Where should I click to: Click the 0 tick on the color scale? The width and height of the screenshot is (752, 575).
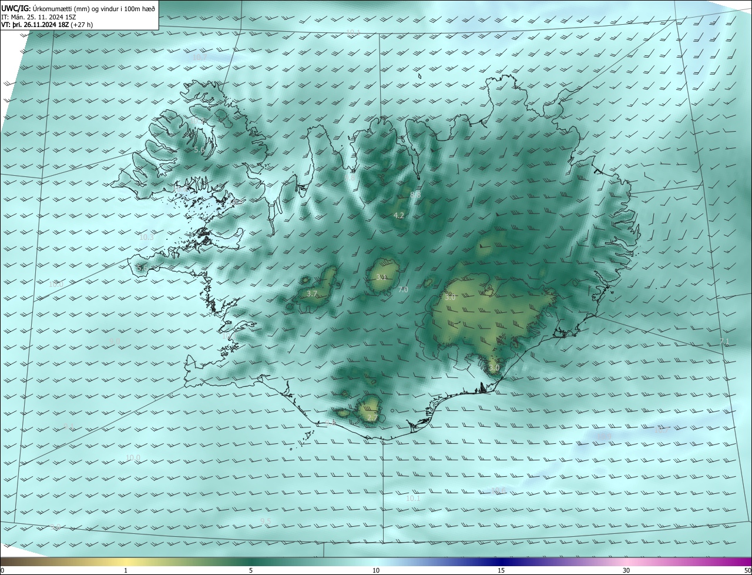2,570
